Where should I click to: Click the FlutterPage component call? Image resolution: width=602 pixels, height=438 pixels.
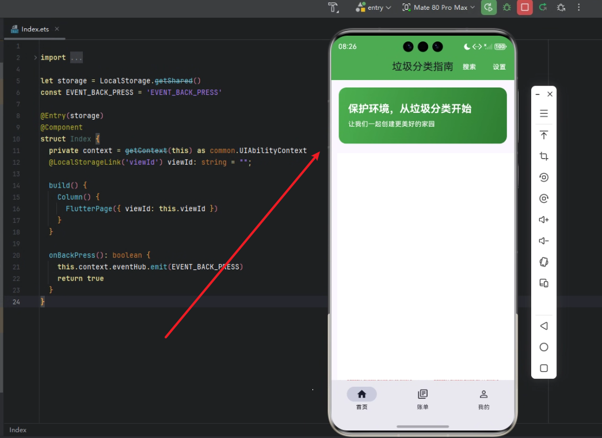[89, 209]
